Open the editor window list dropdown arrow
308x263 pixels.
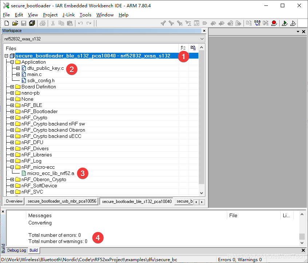pyautogui.click(x=298, y=32)
